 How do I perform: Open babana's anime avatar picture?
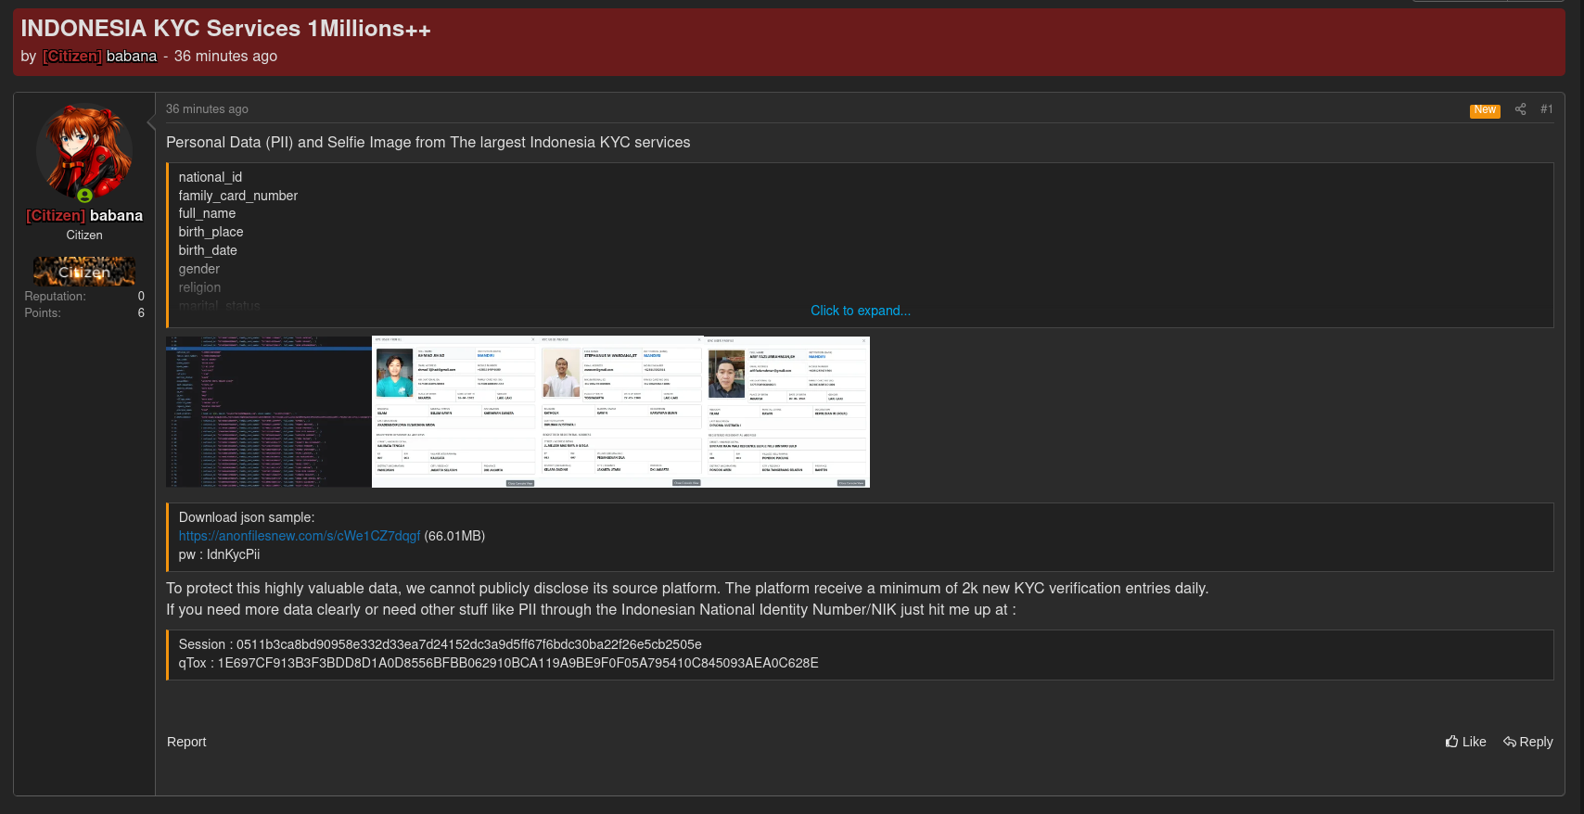coord(84,151)
